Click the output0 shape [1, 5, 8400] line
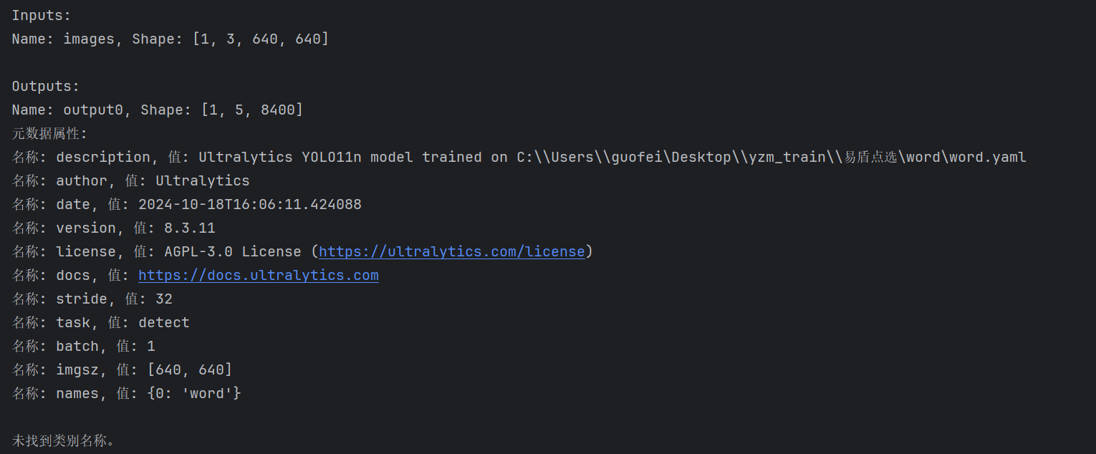Viewport: 1096px width, 454px height. pos(158,110)
